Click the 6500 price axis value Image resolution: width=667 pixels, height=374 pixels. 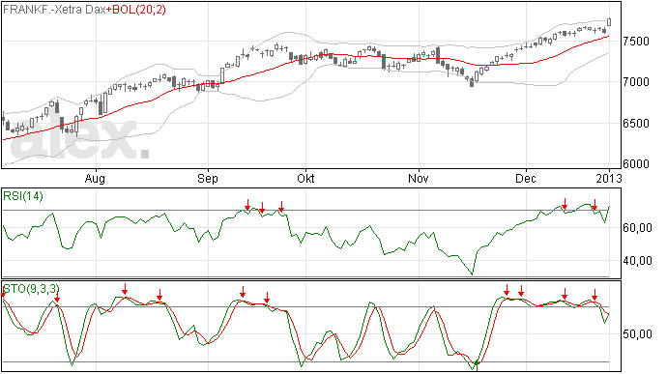point(636,124)
